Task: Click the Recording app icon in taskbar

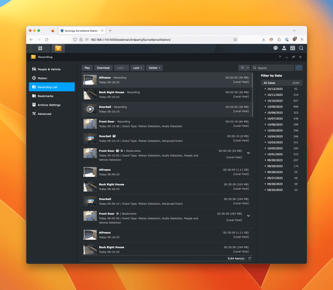Action: coord(58,48)
